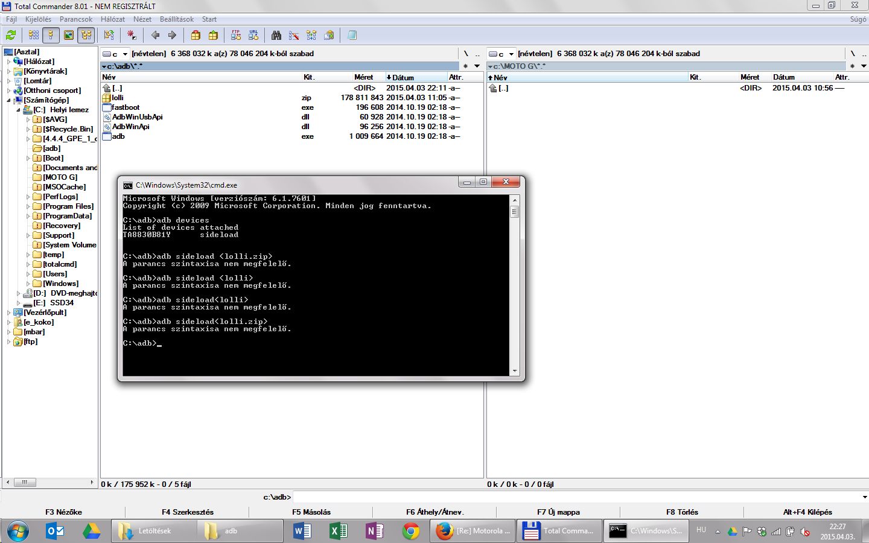This screenshot has height=543, width=869.
Task: Click the copy names to clipboard icon
Action: coord(329,35)
